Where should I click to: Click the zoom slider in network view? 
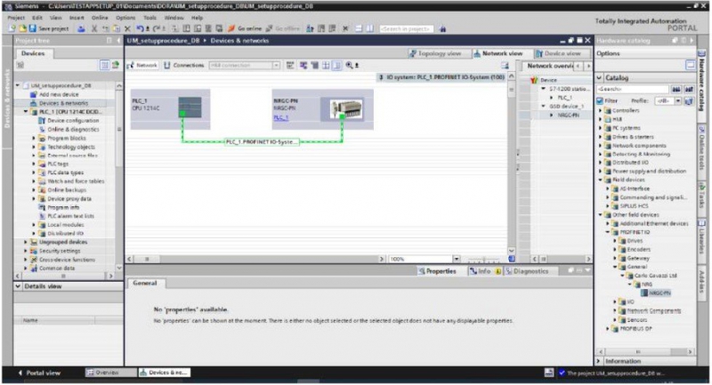(484, 260)
